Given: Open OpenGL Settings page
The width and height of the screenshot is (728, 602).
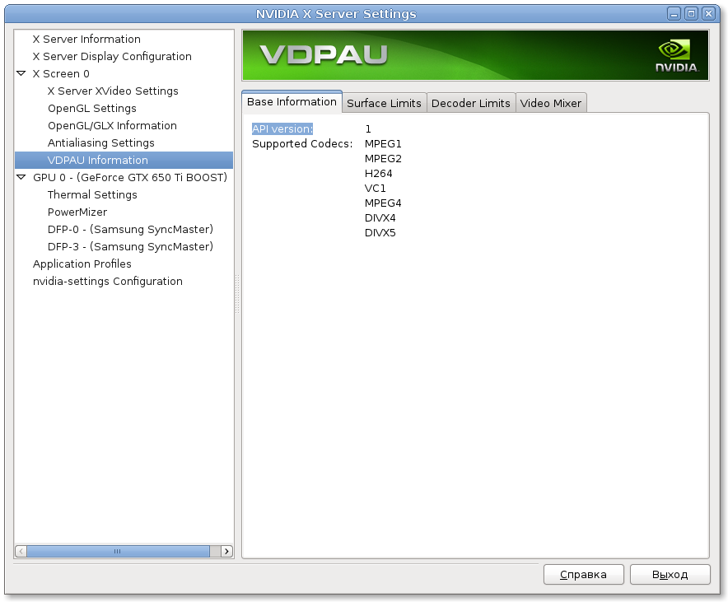Looking at the screenshot, I should tap(92, 108).
